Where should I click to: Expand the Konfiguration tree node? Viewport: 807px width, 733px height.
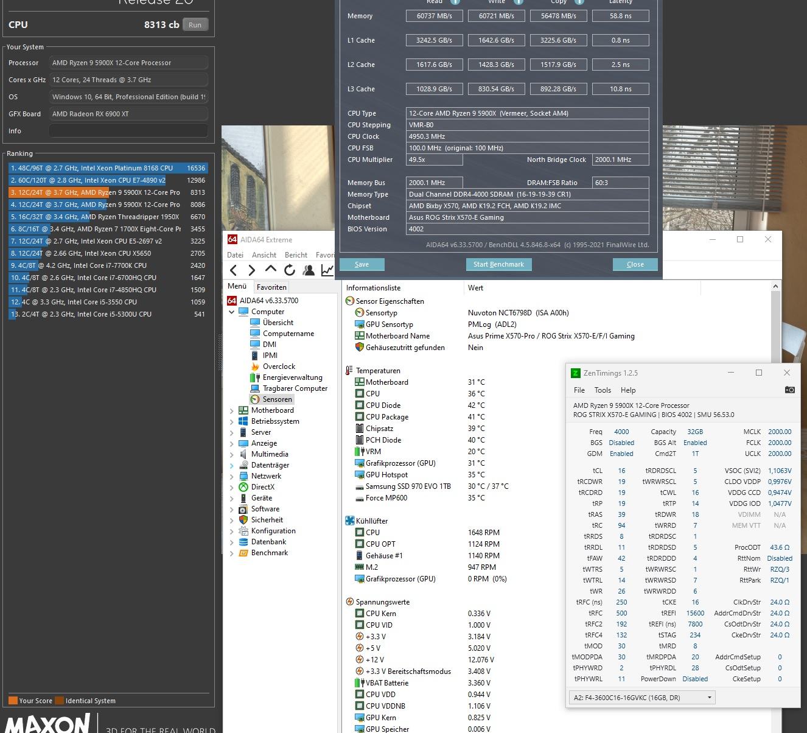point(231,531)
